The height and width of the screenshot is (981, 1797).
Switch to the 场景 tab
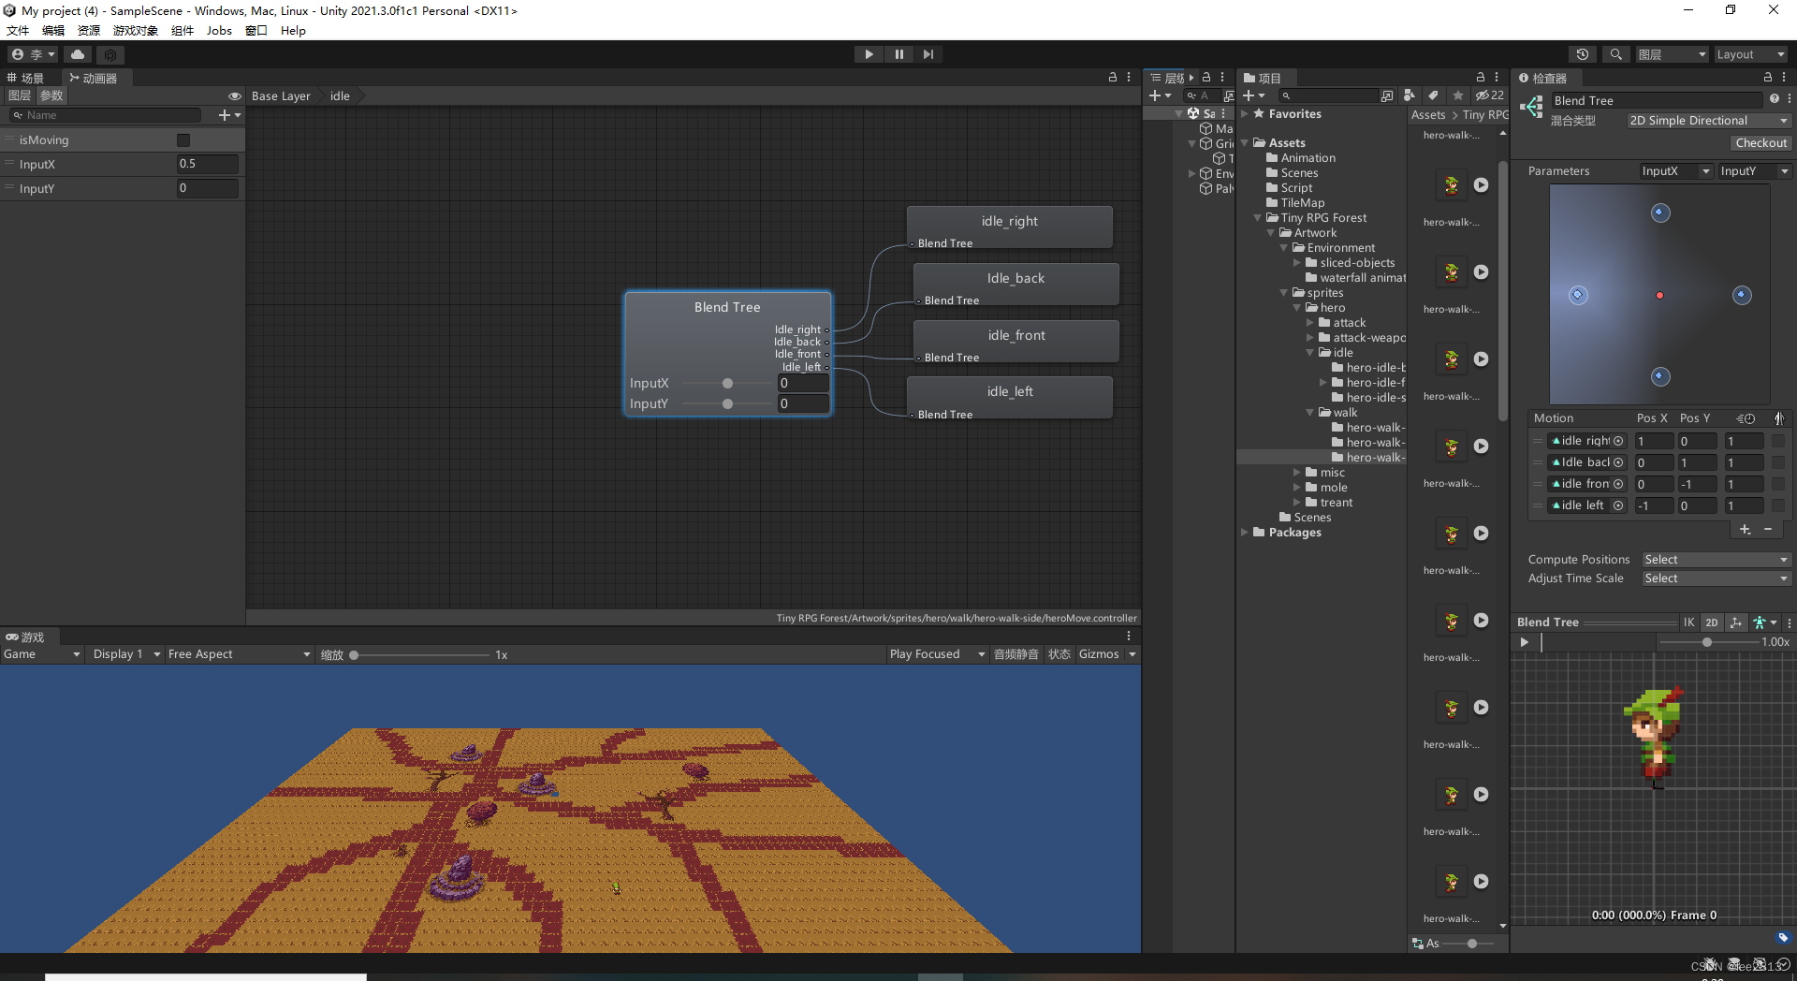[x=26, y=78]
